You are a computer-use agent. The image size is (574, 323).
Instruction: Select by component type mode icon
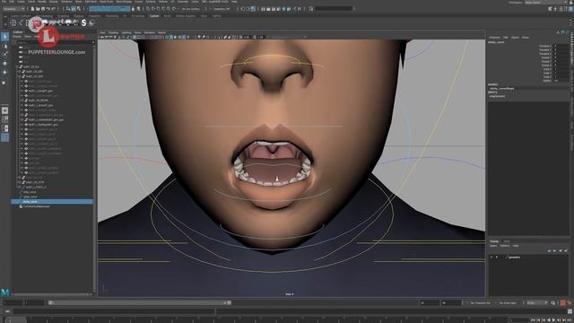pyautogui.click(x=79, y=8)
